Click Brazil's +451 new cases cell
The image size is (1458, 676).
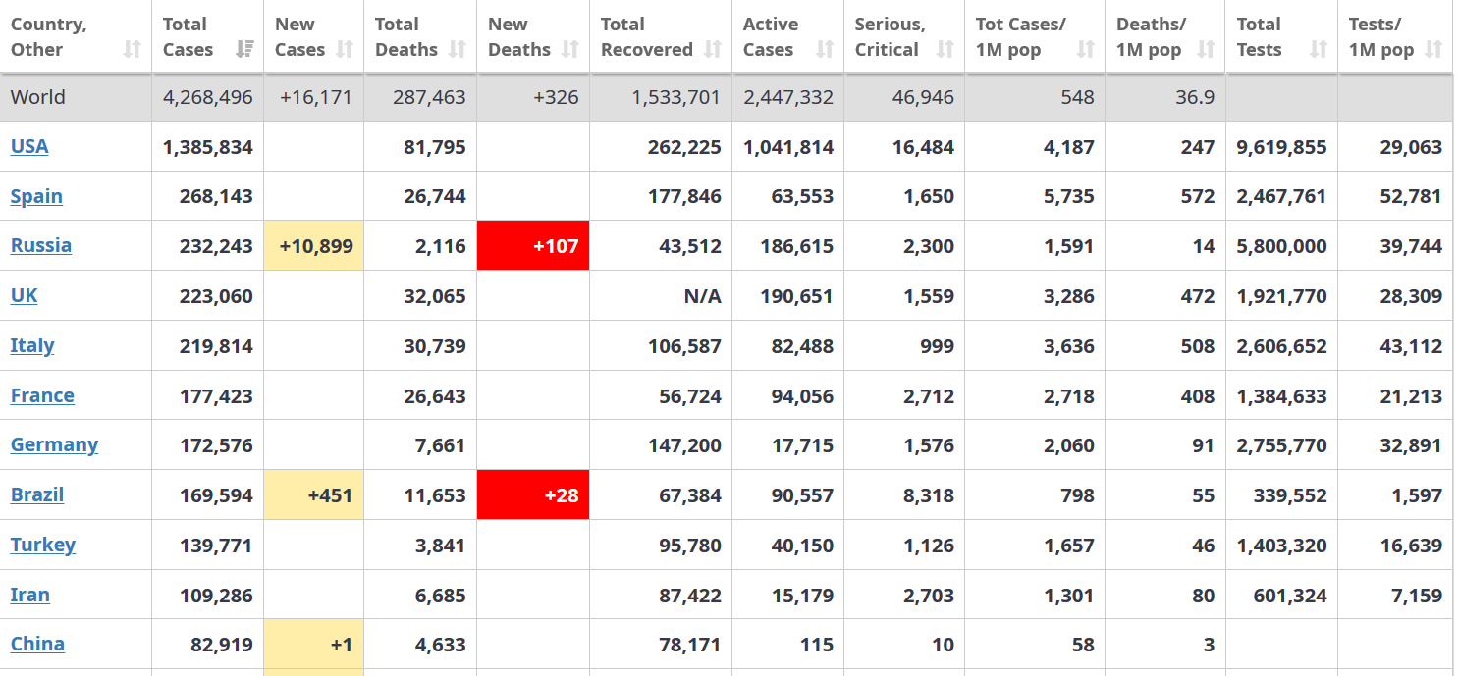[x=314, y=494]
